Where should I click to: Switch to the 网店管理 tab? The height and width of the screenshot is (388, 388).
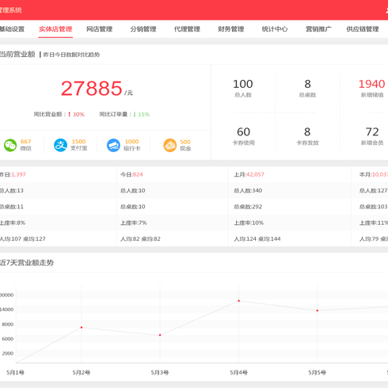100,29
